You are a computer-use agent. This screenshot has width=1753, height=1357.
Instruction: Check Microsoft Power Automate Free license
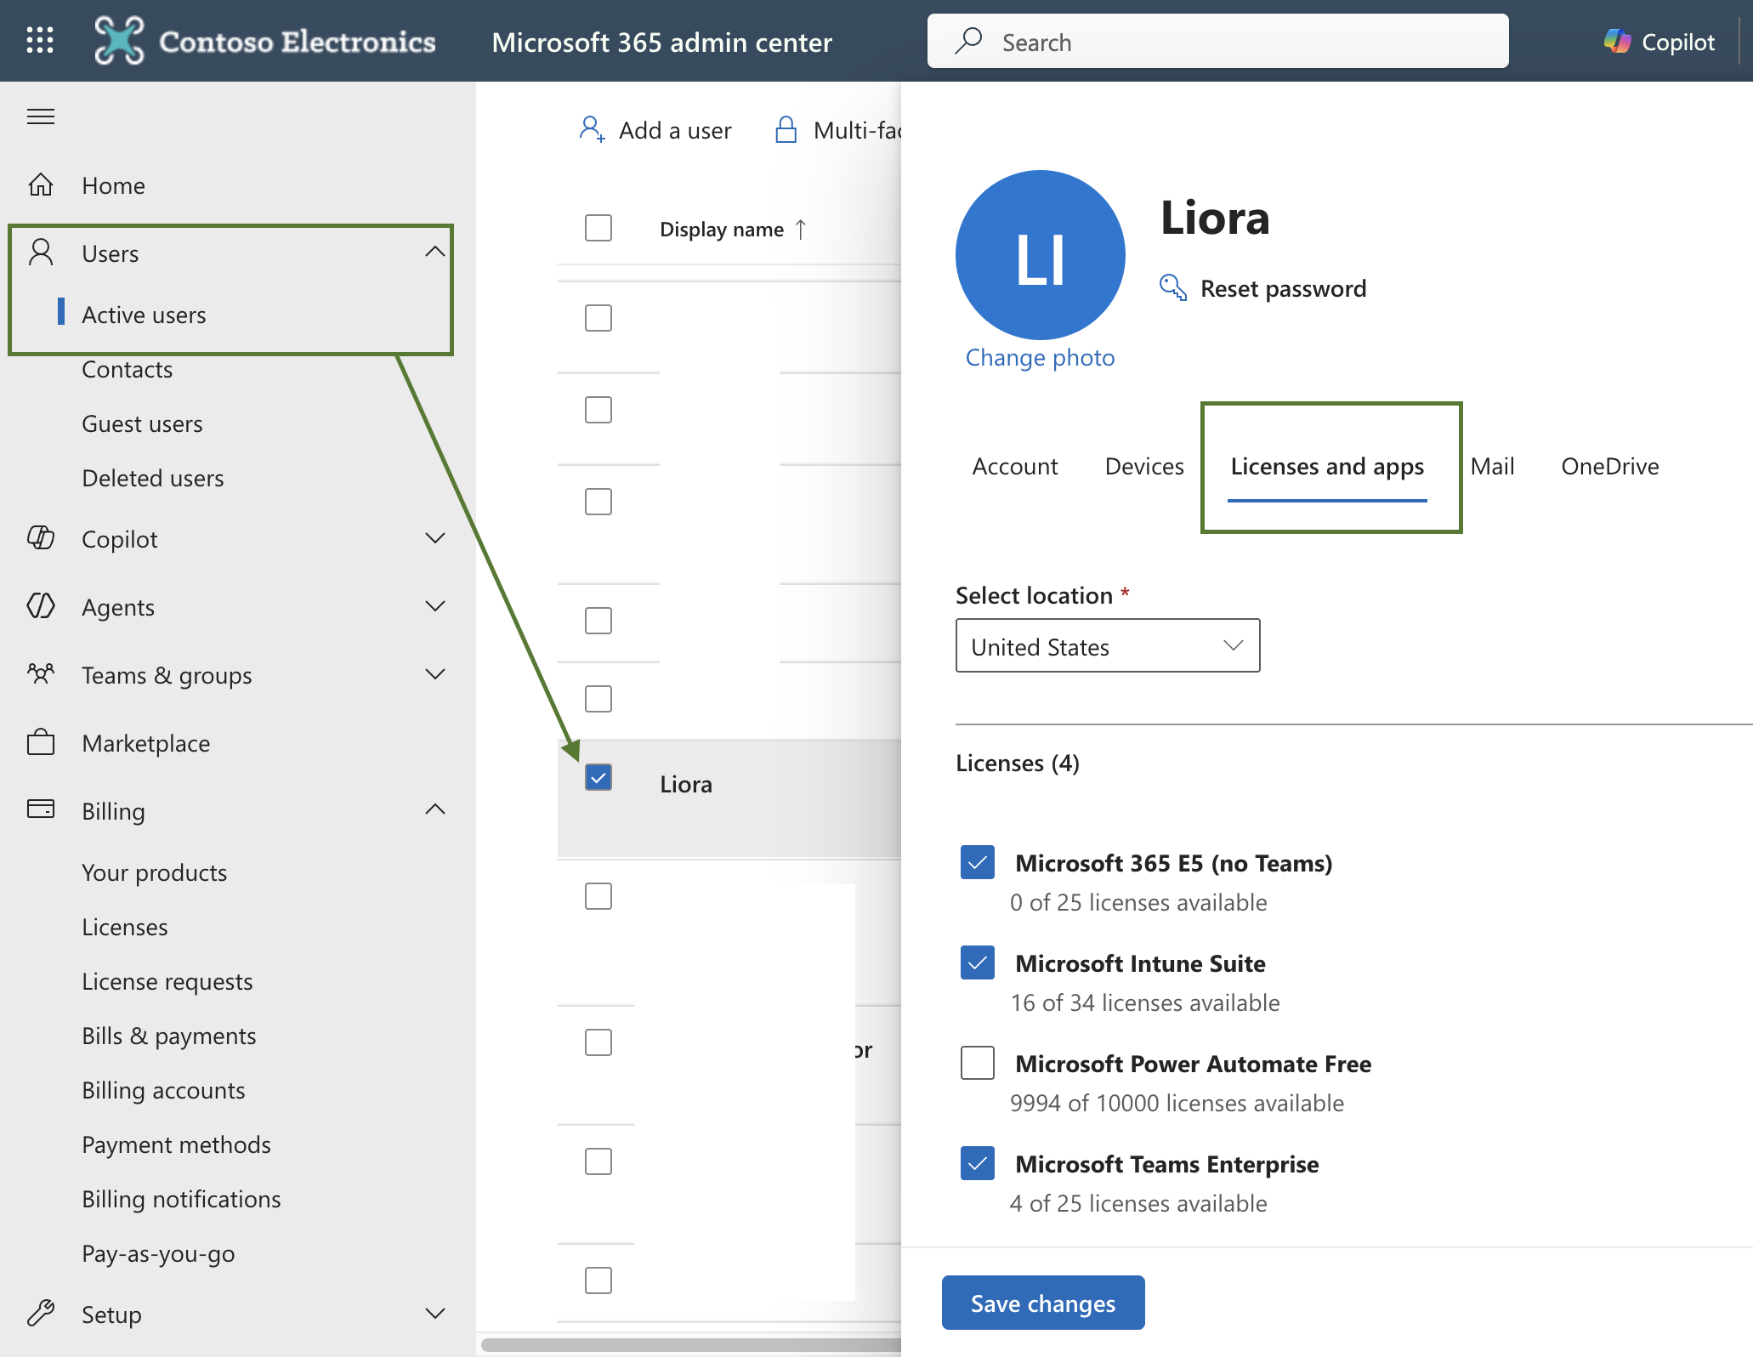pyautogui.click(x=978, y=1063)
